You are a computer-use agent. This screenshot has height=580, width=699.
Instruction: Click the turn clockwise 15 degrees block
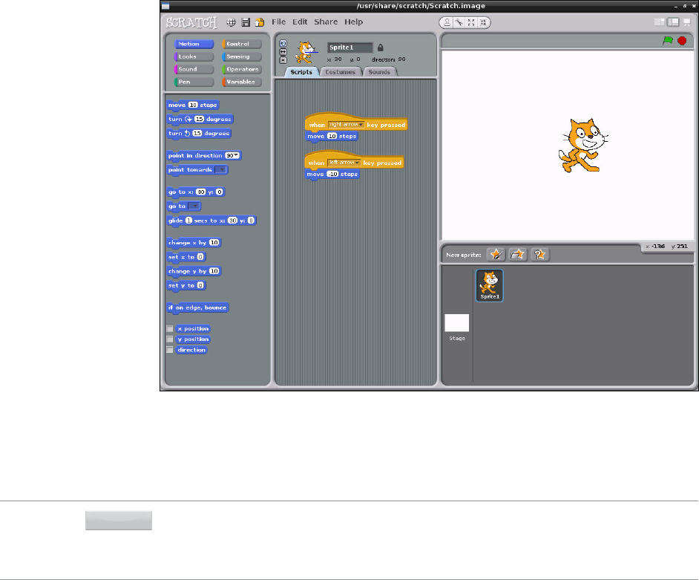click(x=200, y=119)
